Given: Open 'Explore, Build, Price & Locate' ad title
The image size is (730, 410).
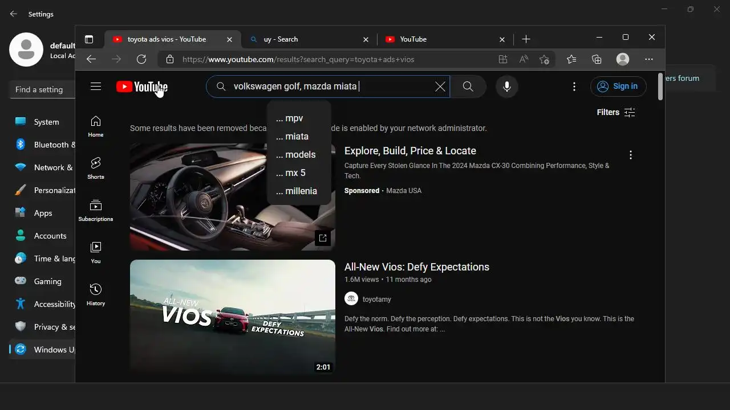Looking at the screenshot, I should tap(410, 151).
